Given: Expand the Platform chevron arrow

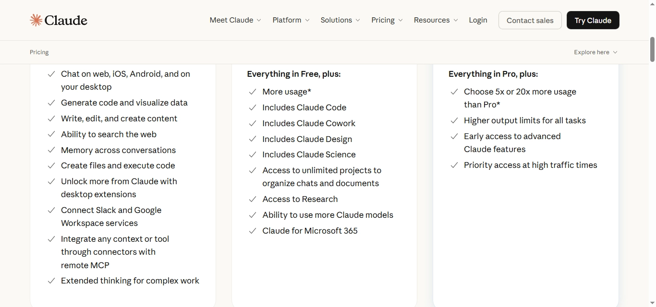Looking at the screenshot, I should click(307, 20).
